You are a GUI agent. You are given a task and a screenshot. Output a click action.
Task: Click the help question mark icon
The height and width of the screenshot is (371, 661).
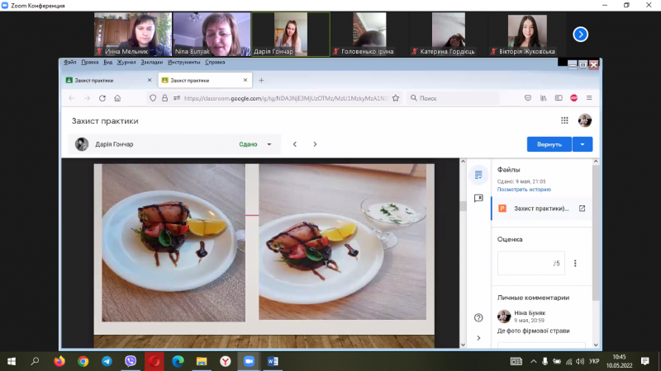coord(478,317)
